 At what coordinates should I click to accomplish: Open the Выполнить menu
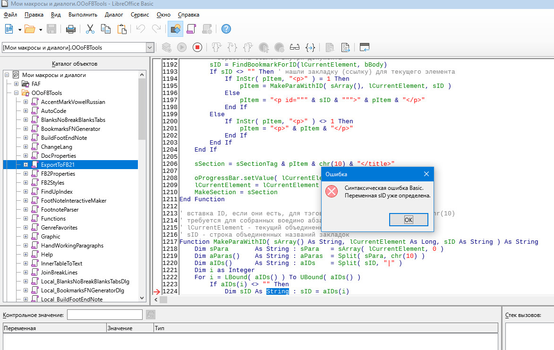click(83, 15)
